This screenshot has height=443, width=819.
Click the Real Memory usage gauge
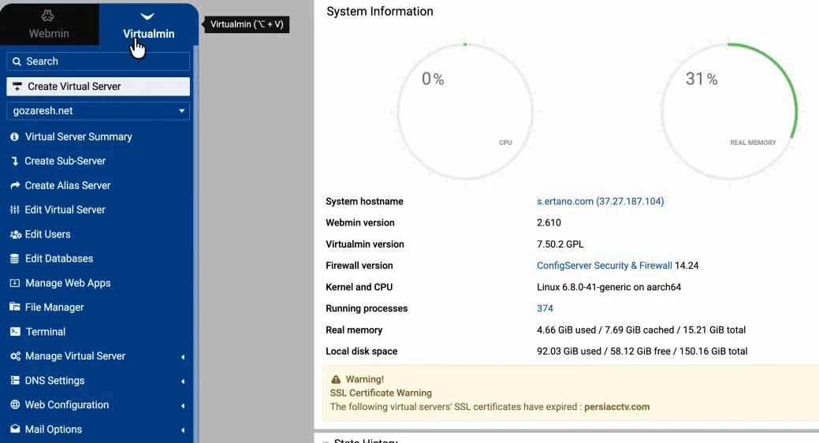(728, 110)
